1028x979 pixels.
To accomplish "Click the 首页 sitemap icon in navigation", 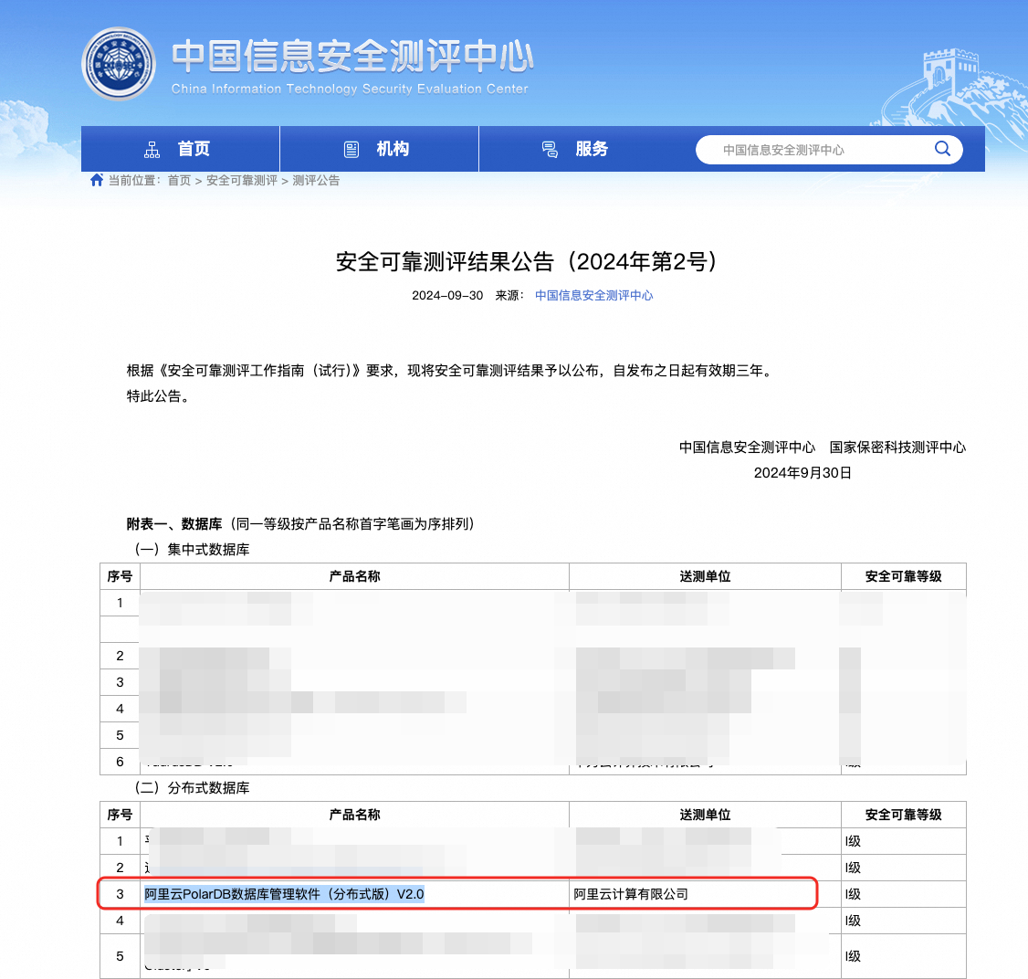I will click(152, 150).
